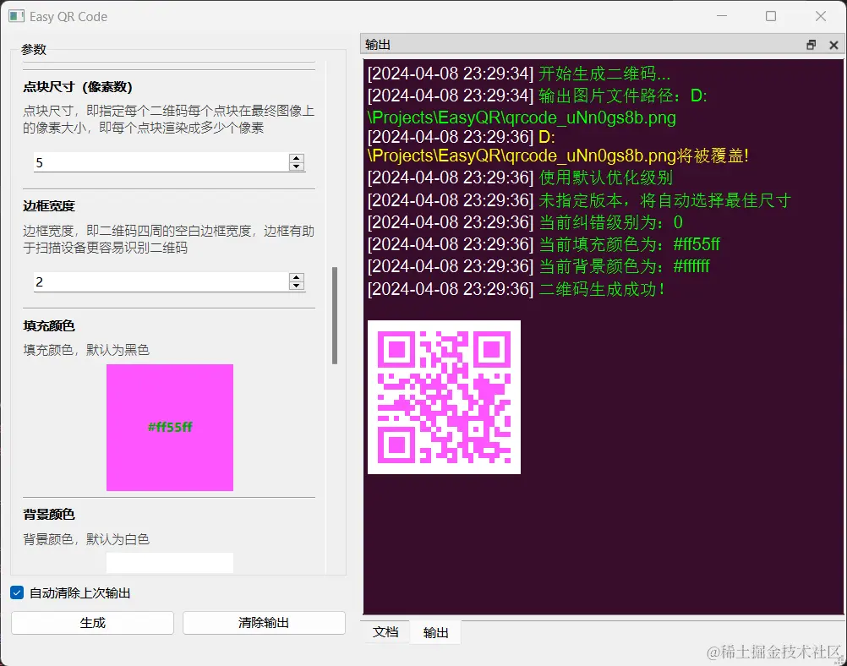Close the 输出 dock panel
Viewport: 847px width, 666px height.
(833, 45)
